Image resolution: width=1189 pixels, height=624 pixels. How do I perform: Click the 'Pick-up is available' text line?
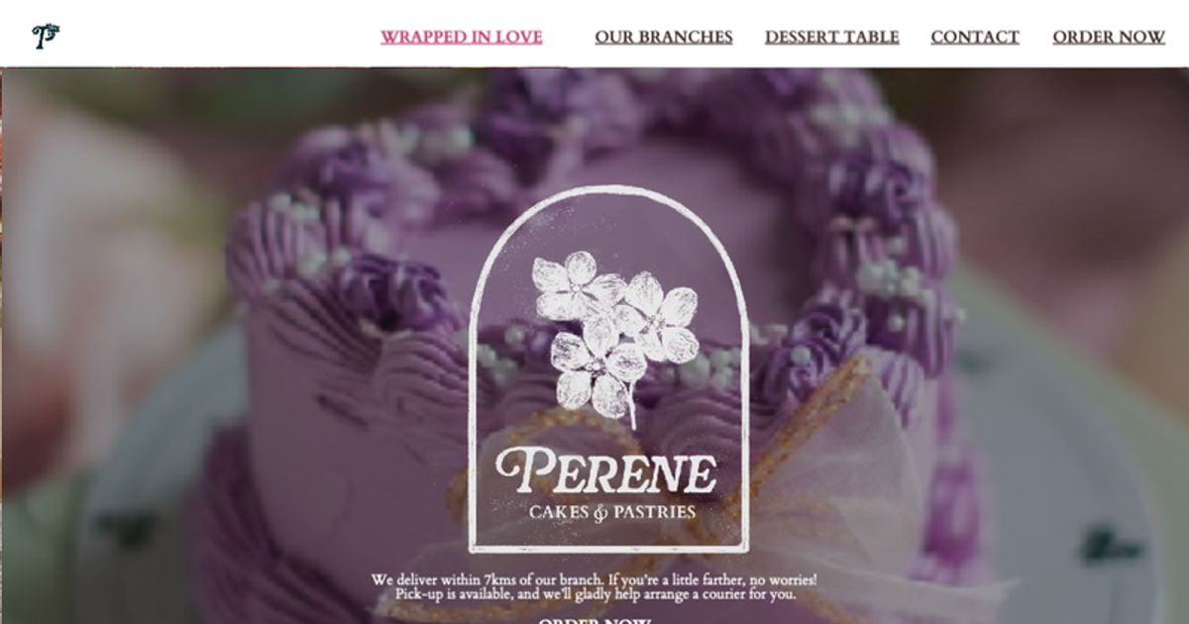[x=595, y=594]
